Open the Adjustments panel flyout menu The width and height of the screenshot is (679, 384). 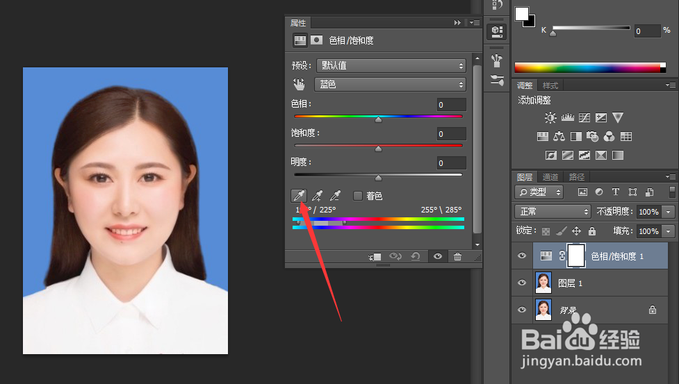pos(671,85)
